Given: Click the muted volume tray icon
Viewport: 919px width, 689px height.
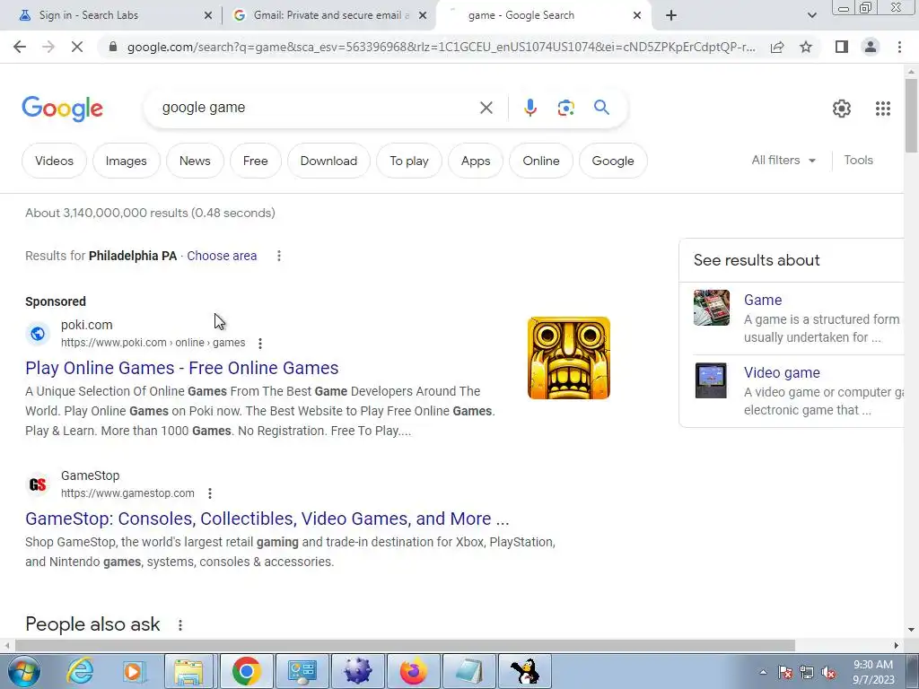Looking at the screenshot, I should [828, 672].
